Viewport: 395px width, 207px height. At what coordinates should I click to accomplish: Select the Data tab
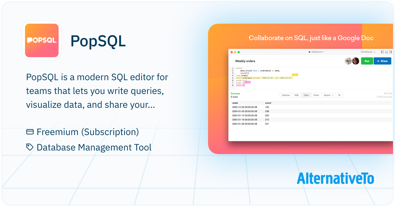click(306, 95)
